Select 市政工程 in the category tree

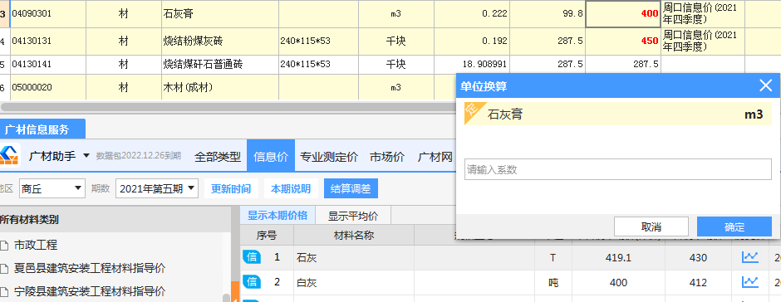point(36,245)
